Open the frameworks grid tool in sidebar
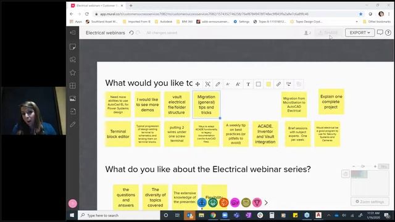The image size is (395, 222). pyautogui.click(x=73, y=86)
